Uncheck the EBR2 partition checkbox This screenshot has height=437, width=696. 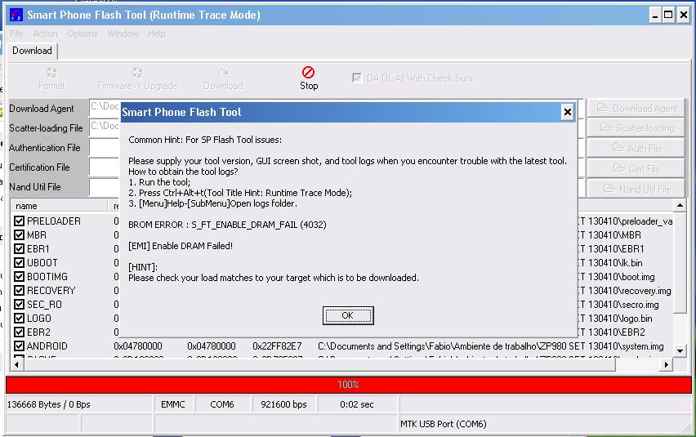(x=19, y=332)
